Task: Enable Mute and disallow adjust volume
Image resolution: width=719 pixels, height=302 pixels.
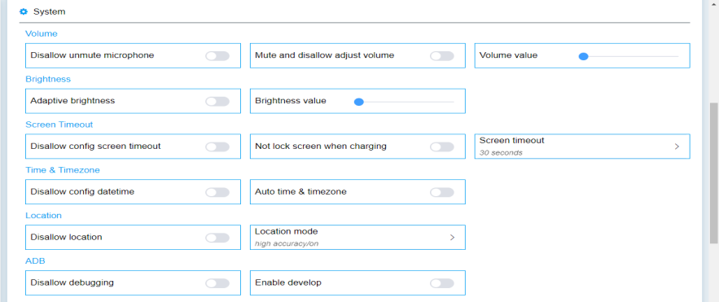Action: (x=442, y=56)
